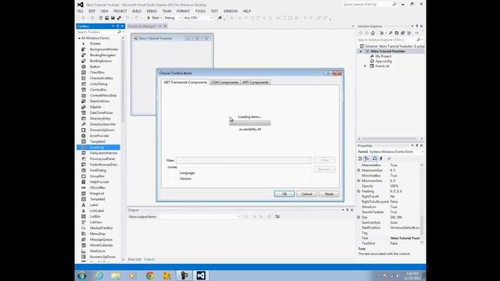Expand the MinimumSize property
The height and width of the screenshot is (281, 500).
click(x=359, y=180)
